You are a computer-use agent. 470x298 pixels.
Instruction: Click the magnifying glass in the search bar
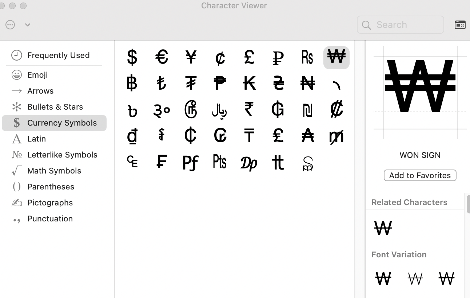pos(366,25)
